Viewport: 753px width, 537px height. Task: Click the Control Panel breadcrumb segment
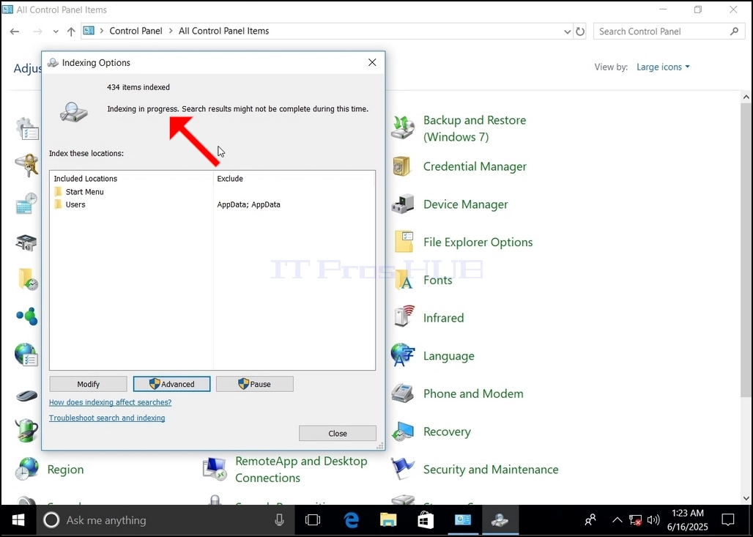point(136,31)
